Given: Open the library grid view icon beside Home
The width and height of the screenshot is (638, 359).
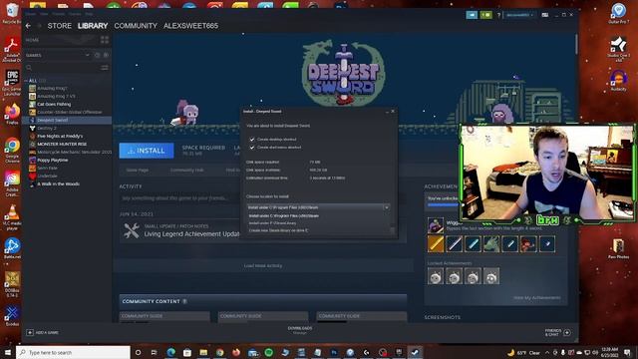Looking at the screenshot, I should point(105,40).
